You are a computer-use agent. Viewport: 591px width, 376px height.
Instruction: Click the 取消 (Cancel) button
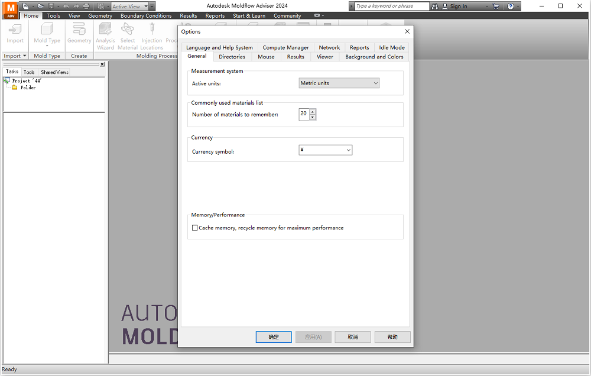[353, 337]
